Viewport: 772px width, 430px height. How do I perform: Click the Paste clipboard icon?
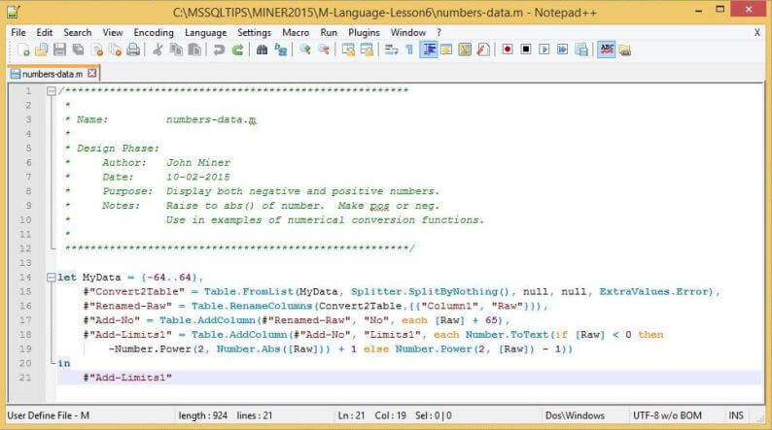pos(194,50)
